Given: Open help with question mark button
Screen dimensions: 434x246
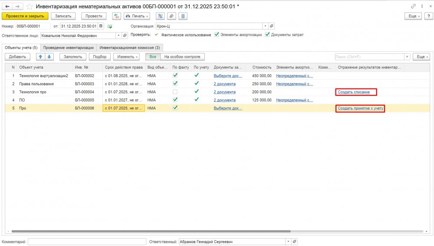Looking at the screenshot, I should point(427,16).
